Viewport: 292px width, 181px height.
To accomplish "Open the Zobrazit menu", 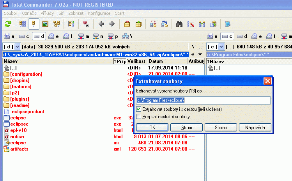I will pyautogui.click(x=76, y=13).
